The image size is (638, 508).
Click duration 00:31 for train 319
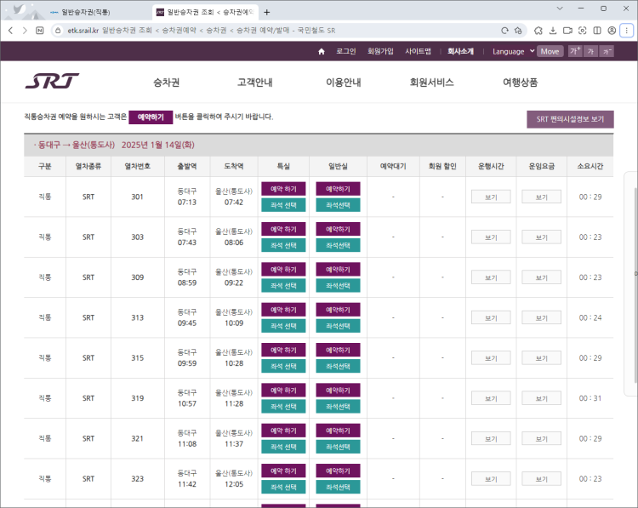pyautogui.click(x=590, y=398)
